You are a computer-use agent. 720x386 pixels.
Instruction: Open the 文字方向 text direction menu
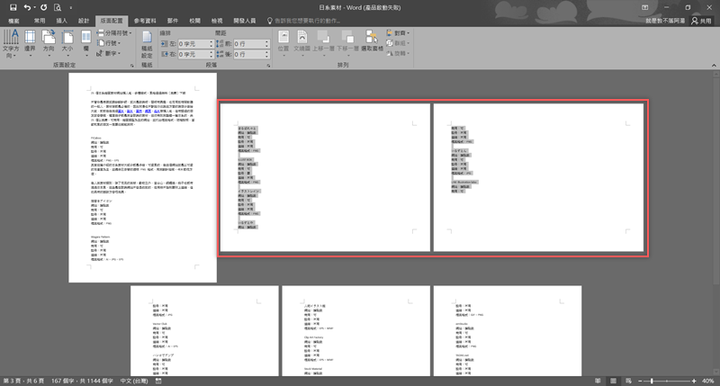pyautogui.click(x=11, y=43)
